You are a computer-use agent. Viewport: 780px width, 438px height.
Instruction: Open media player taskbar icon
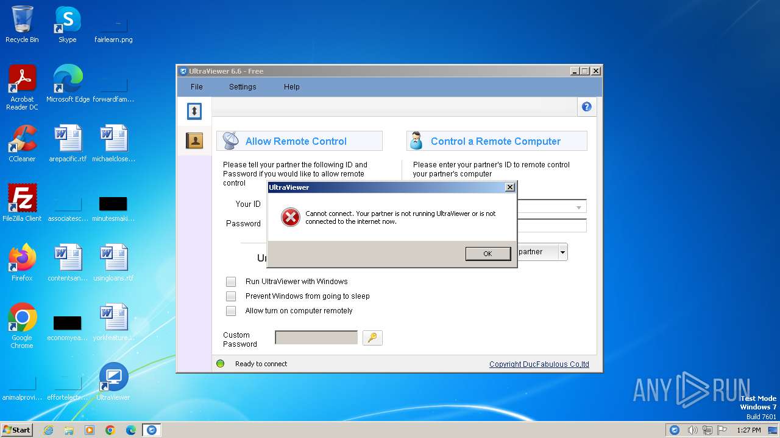[x=90, y=430]
